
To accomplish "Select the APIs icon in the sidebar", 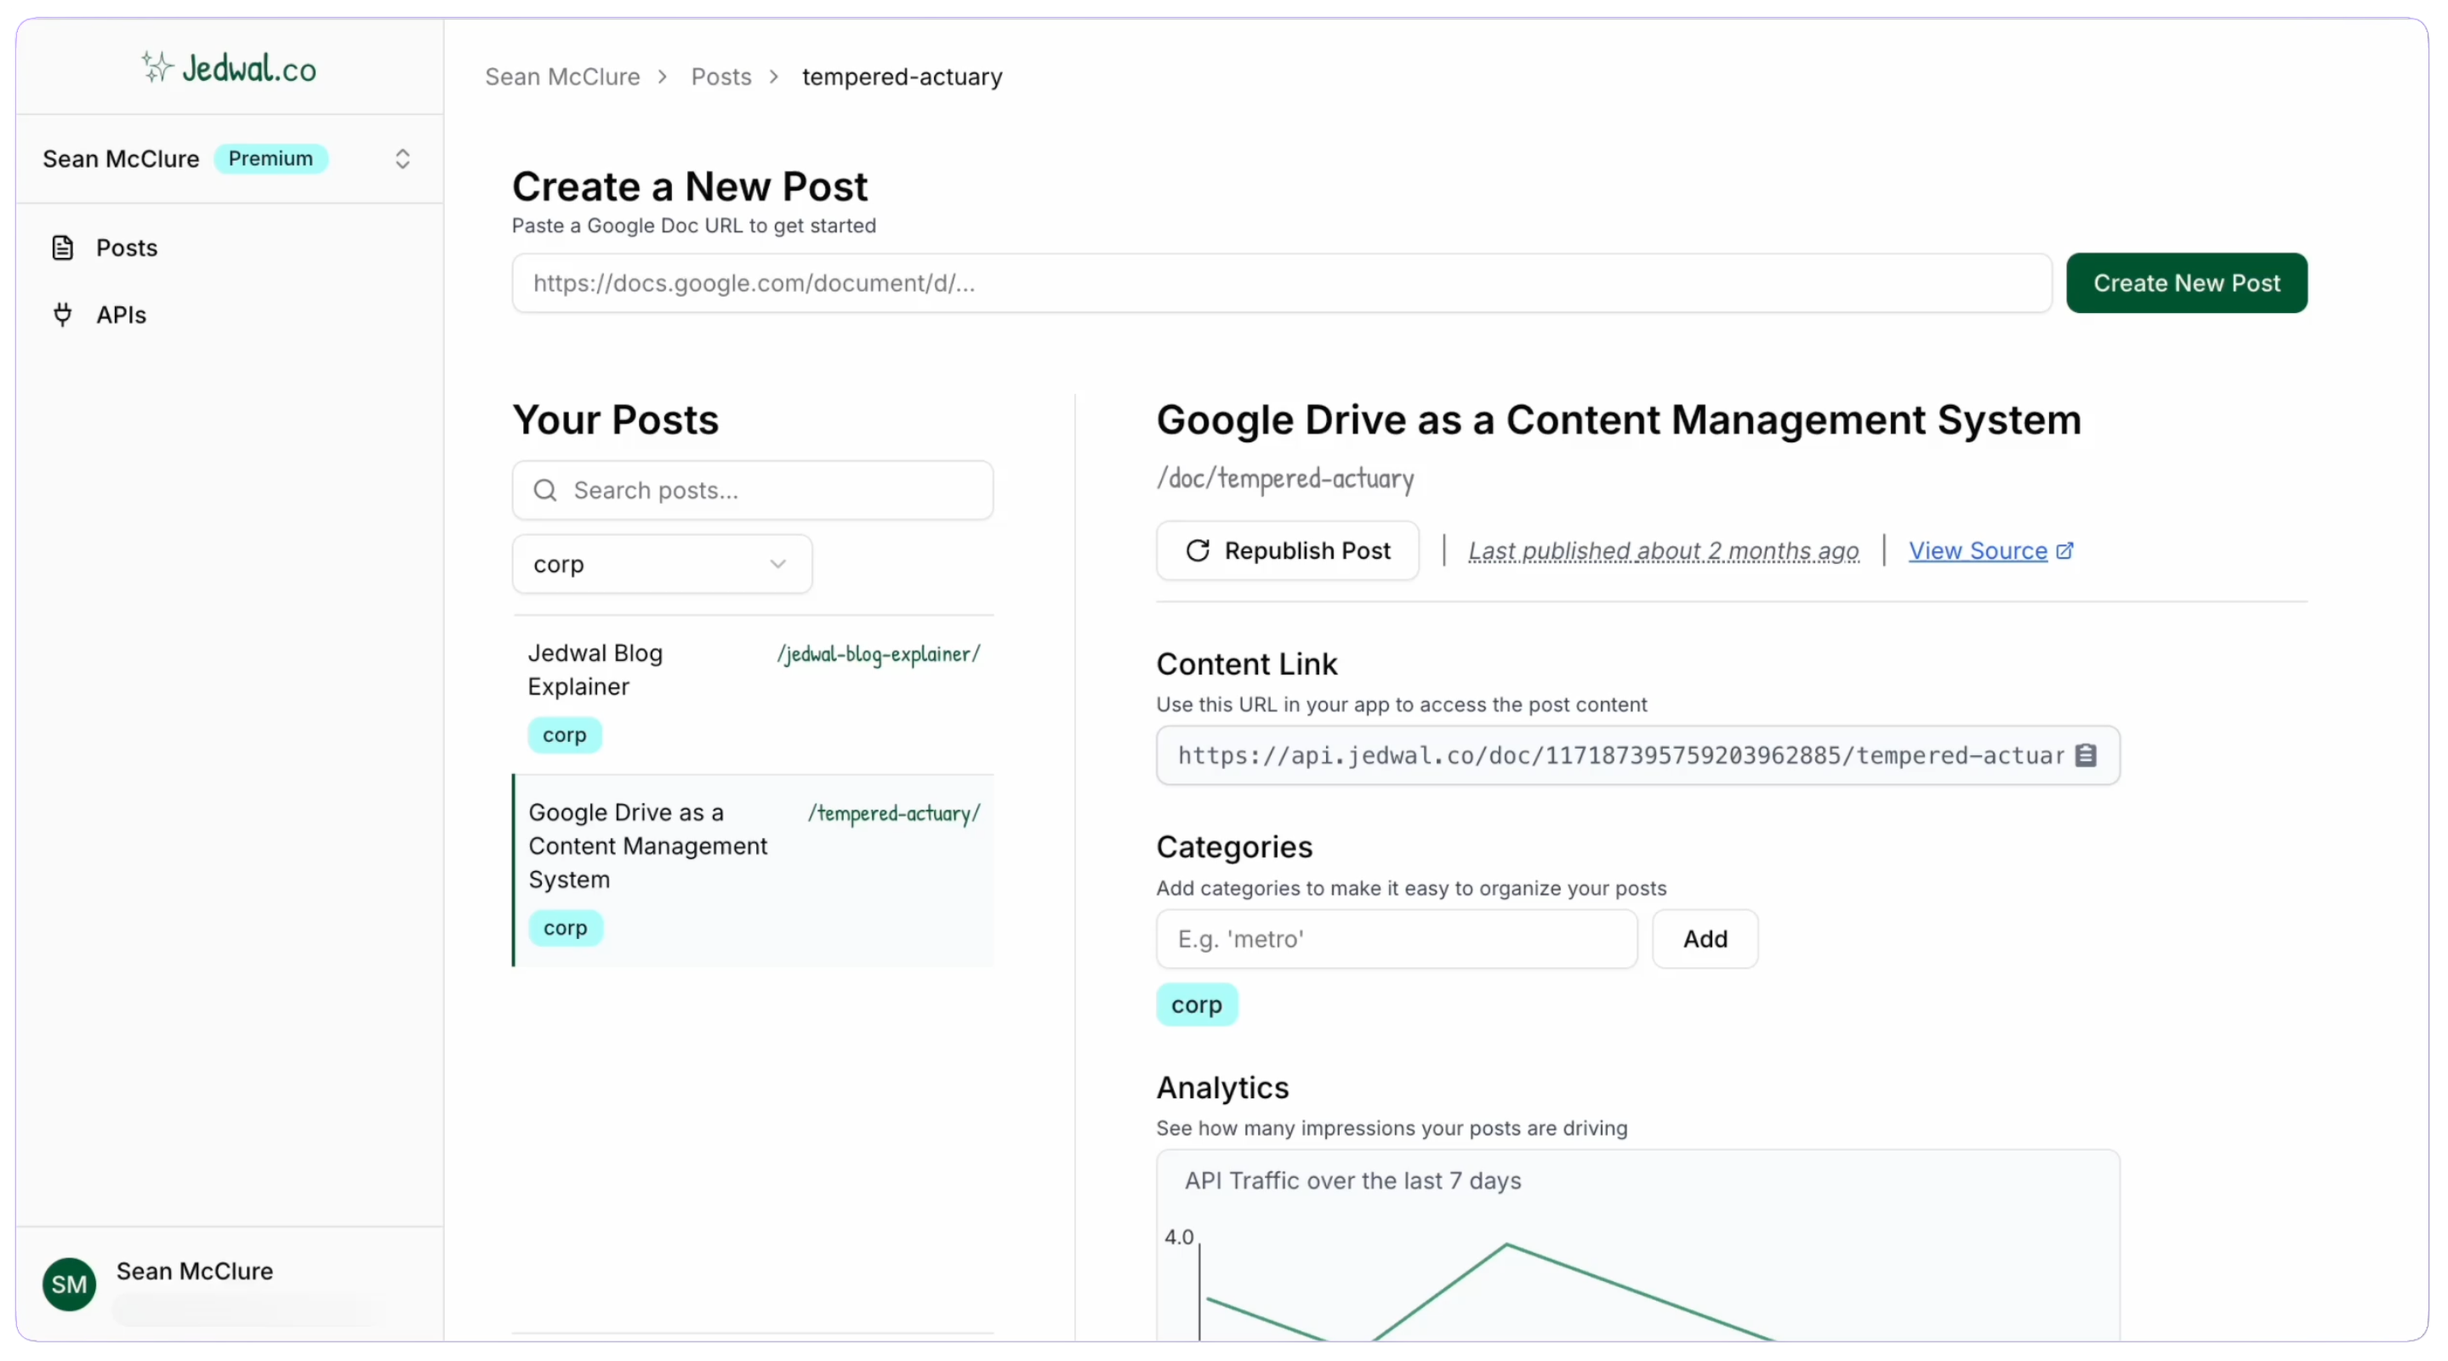I will [x=63, y=315].
